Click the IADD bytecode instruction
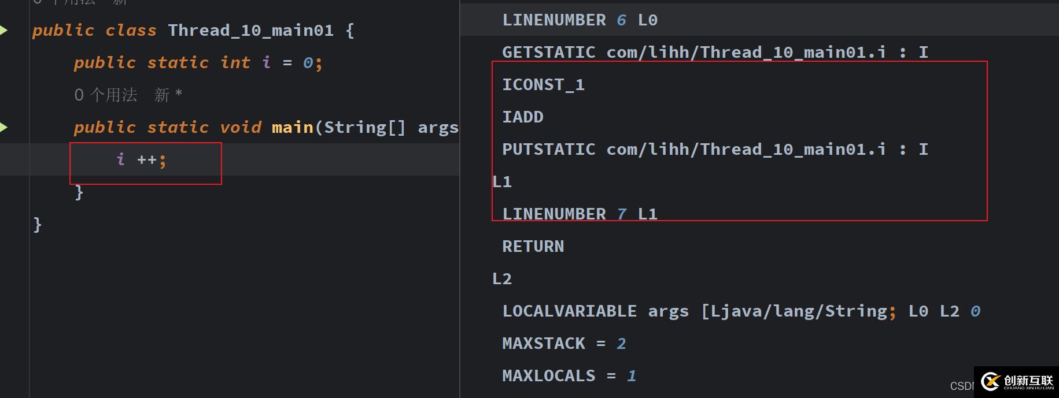 [523, 117]
